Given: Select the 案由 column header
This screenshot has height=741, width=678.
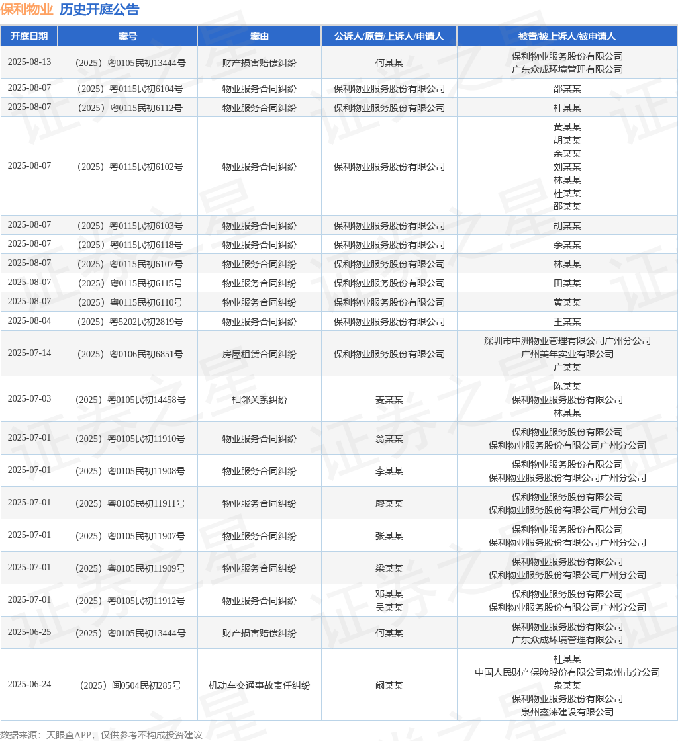Looking at the screenshot, I should (x=259, y=36).
